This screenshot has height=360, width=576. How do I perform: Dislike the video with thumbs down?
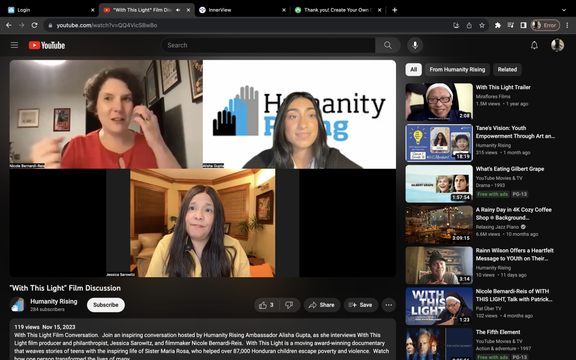tap(289, 305)
